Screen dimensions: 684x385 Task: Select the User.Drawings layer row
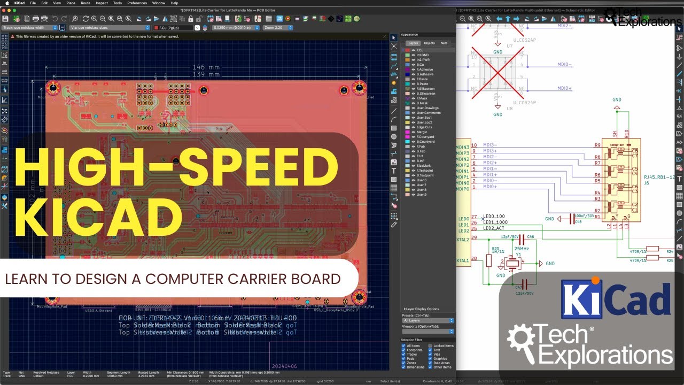click(x=429, y=107)
